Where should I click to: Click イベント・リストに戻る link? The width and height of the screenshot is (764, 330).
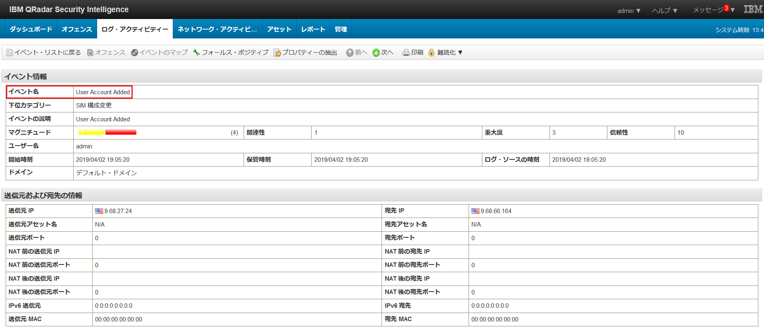point(48,53)
